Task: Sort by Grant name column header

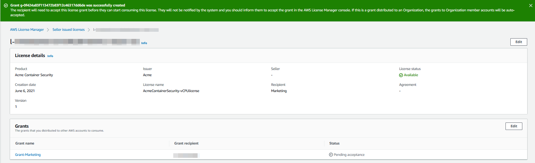Action: point(25,143)
